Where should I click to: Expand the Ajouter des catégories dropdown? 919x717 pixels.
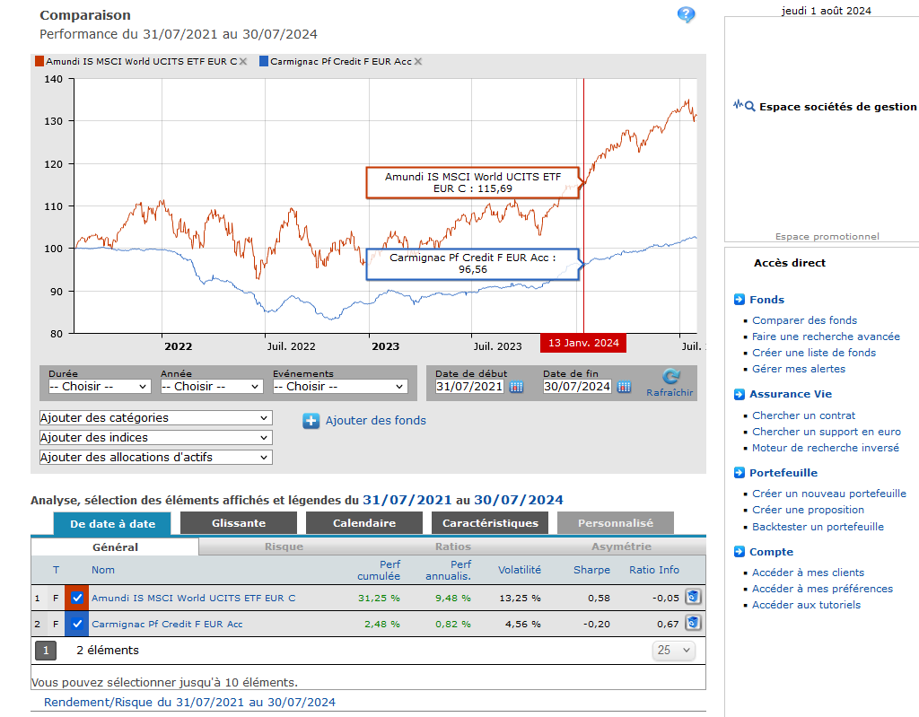click(x=155, y=418)
